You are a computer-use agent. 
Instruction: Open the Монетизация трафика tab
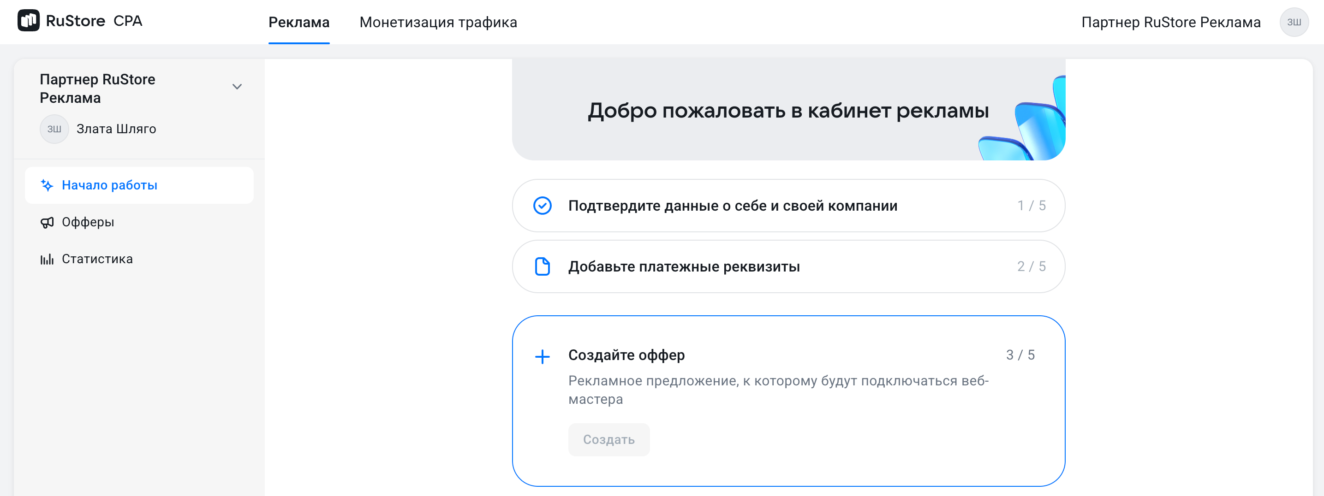438,22
